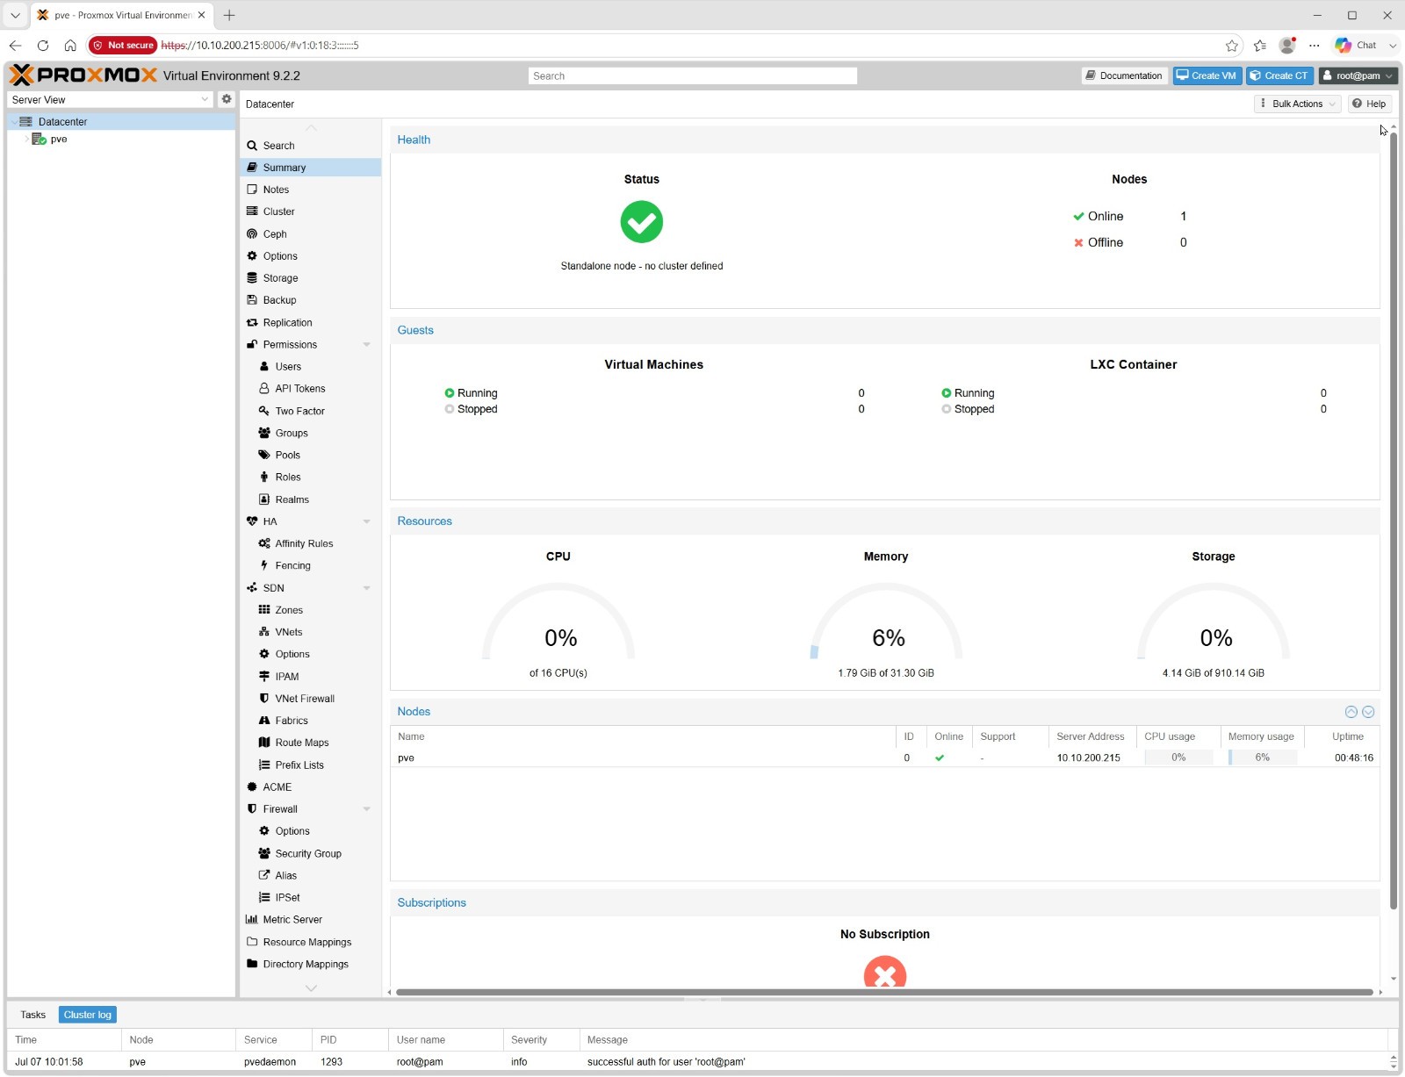1405x1077 pixels.
Task: Click the Metric Server chart icon
Action: [x=252, y=920]
